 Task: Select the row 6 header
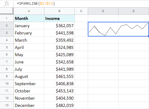click(x=7, y=55)
